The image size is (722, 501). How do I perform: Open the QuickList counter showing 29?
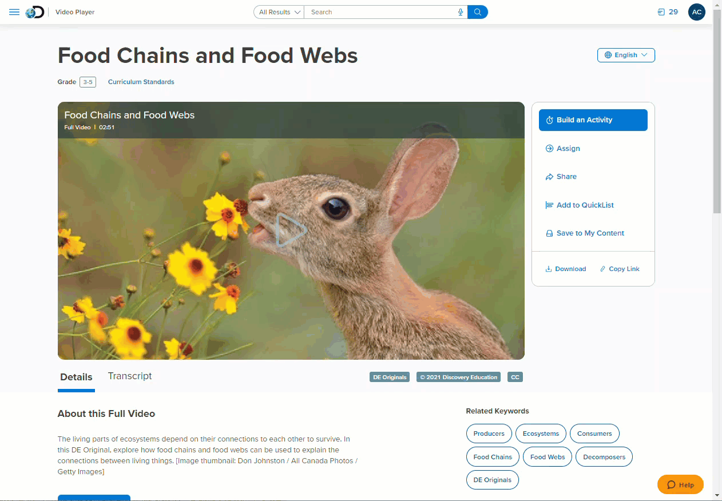tap(668, 12)
